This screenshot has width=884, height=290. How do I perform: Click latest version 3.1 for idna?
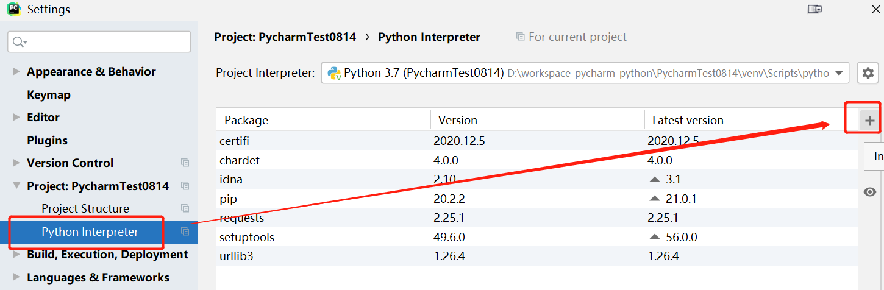pyautogui.click(x=673, y=180)
